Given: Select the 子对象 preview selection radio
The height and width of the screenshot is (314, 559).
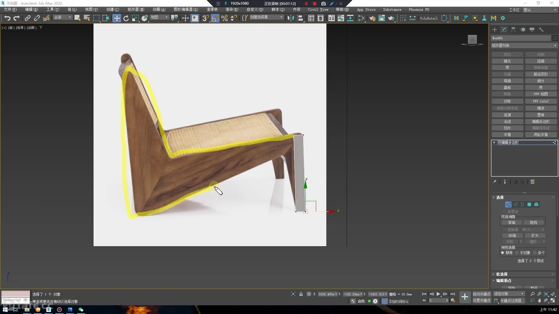Looking at the screenshot, I should [x=517, y=253].
